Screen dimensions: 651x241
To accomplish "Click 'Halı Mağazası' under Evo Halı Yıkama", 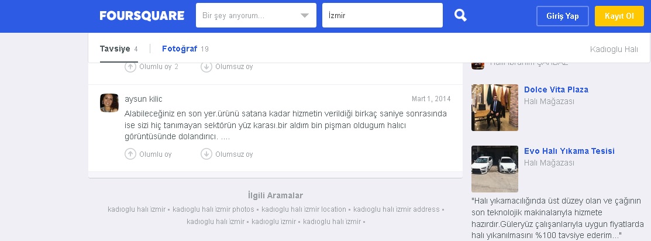I will coord(549,163).
